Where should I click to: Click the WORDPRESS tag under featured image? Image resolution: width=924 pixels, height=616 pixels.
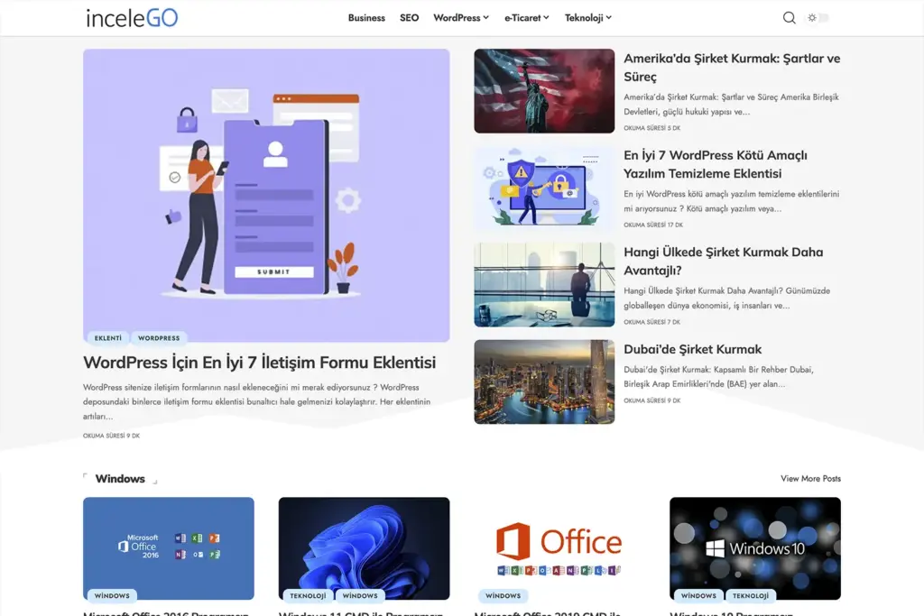pyautogui.click(x=159, y=338)
